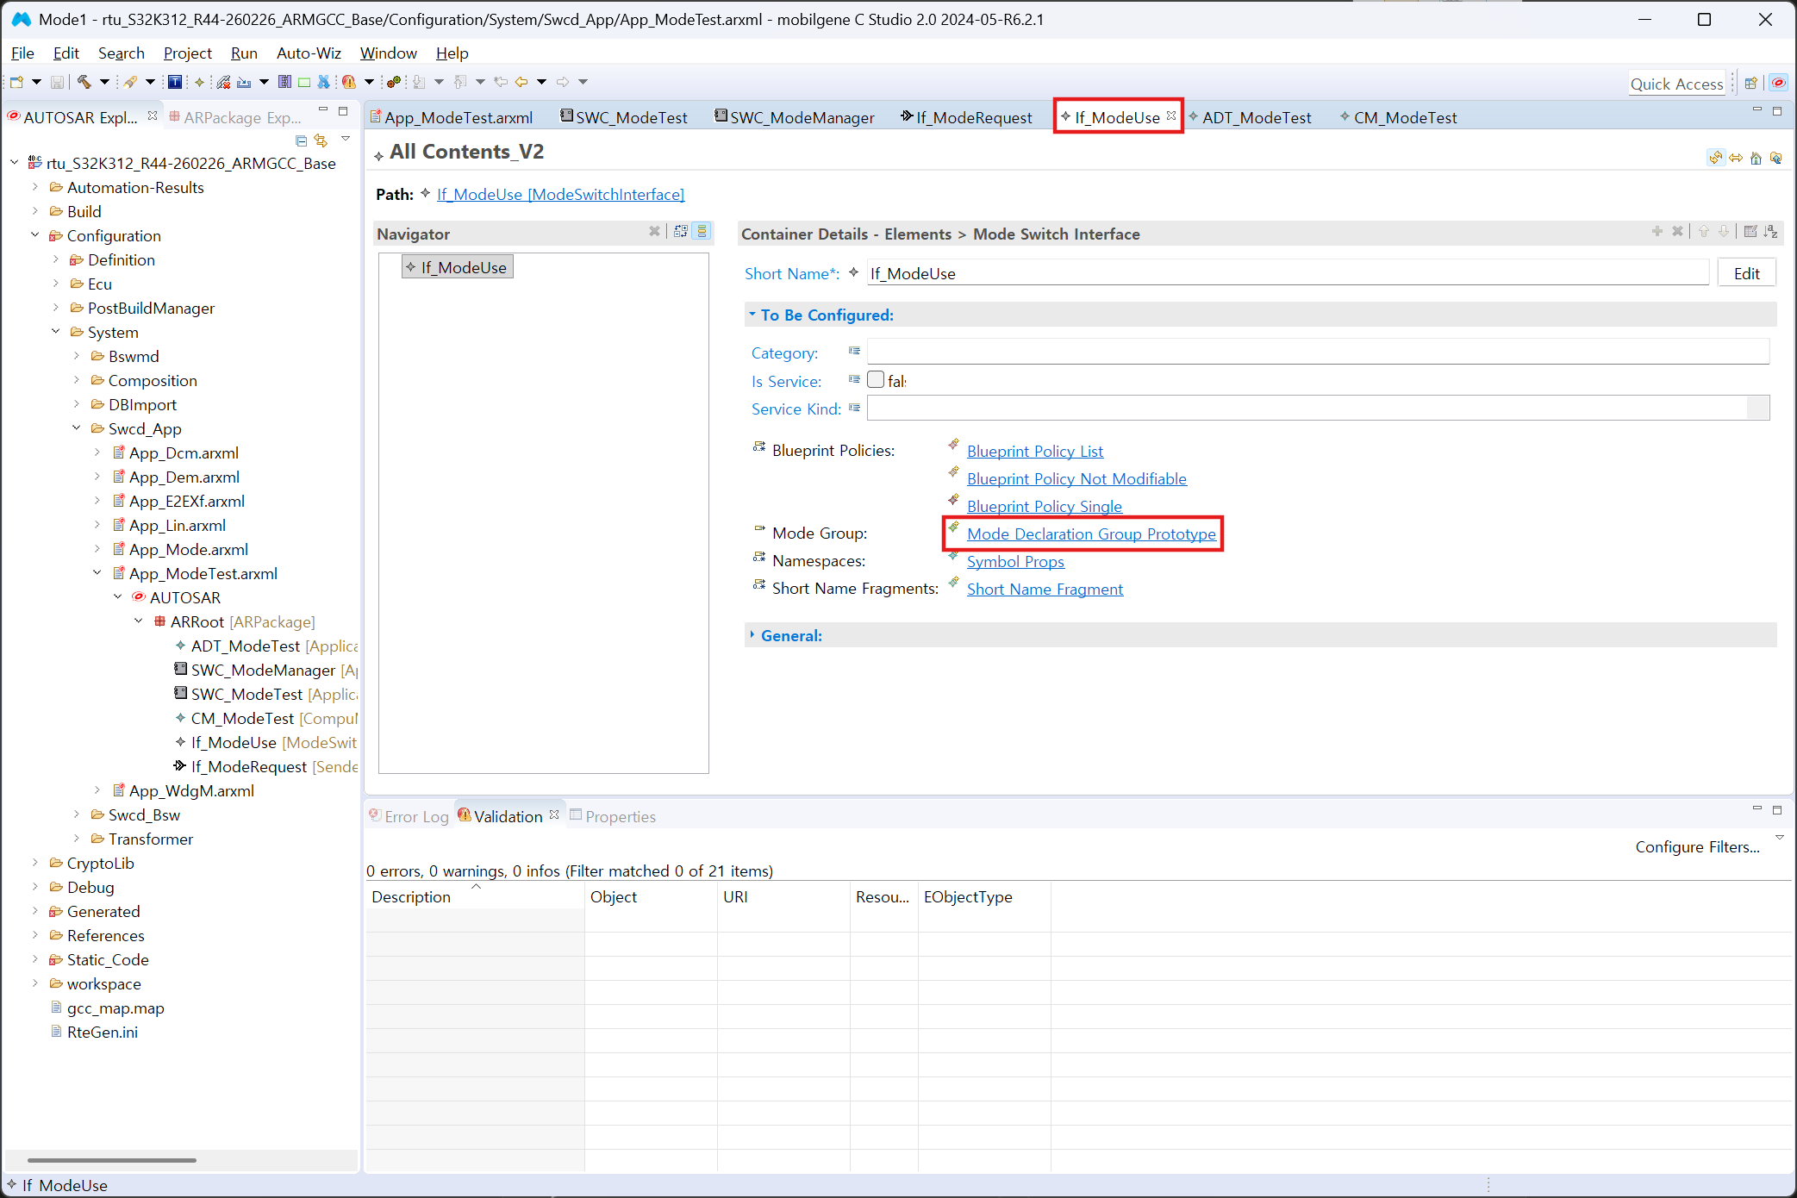Click the New wizard toolbar icon
Image resolution: width=1797 pixels, height=1198 pixels.
(16, 82)
